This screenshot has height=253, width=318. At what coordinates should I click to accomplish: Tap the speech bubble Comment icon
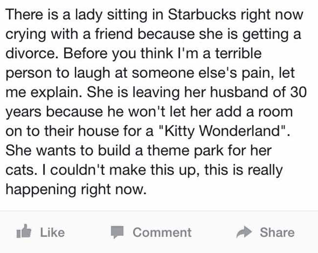click(117, 232)
